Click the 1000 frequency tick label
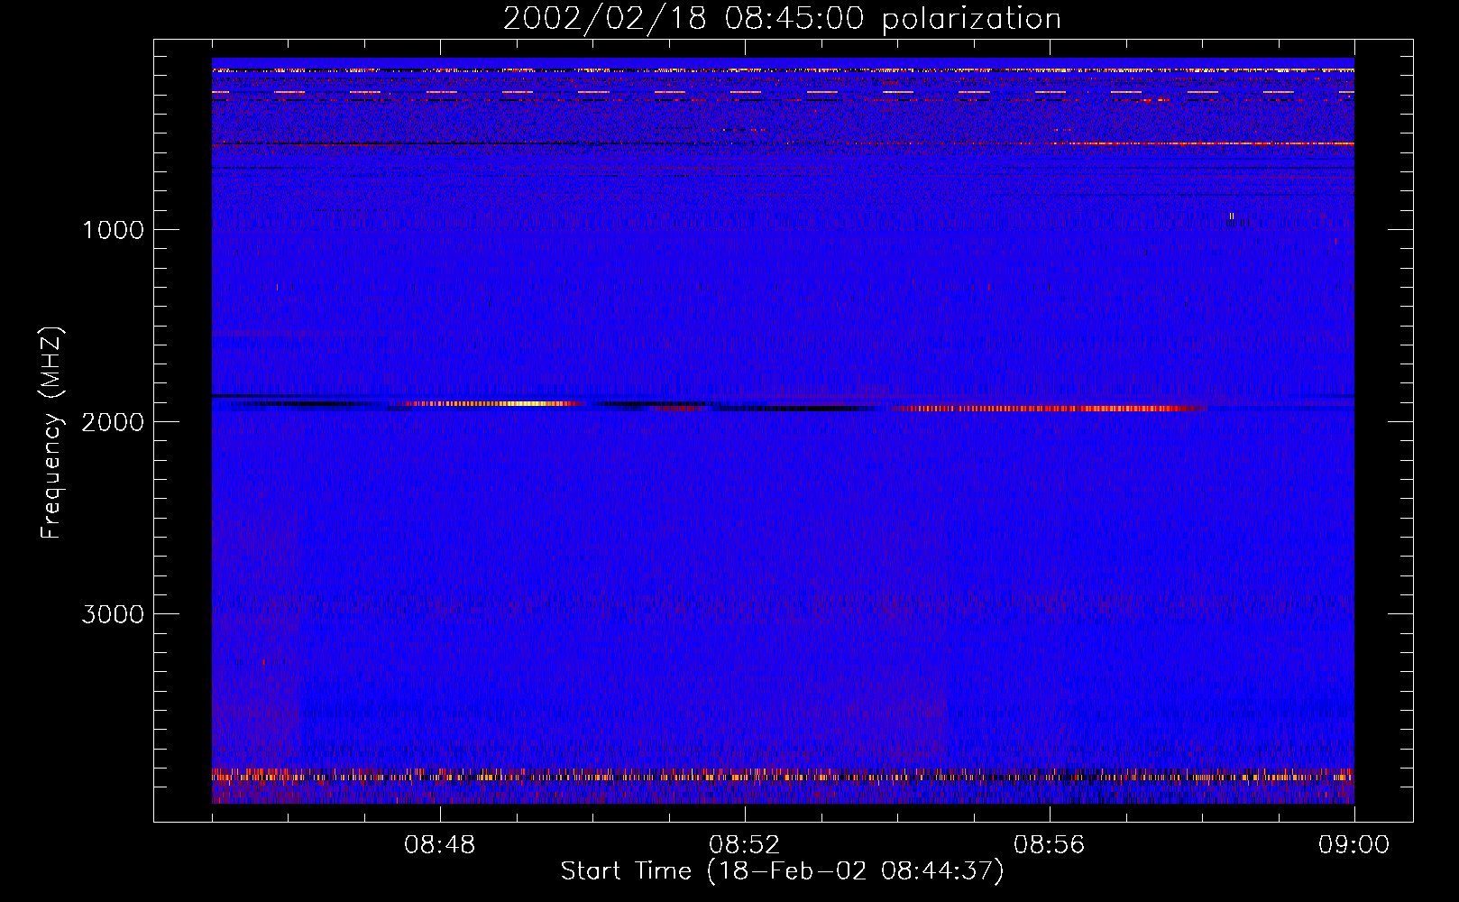 114,230
